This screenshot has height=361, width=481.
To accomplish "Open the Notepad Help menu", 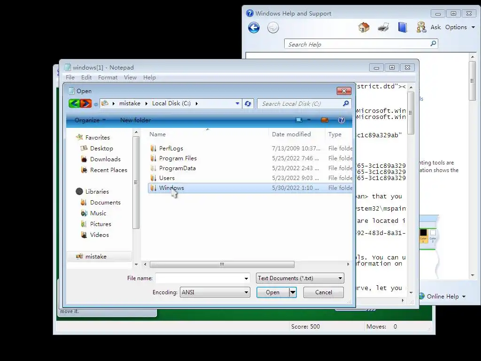I will 149,78.
